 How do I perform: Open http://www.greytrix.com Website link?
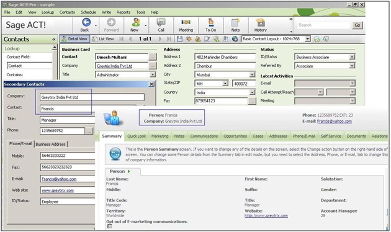pyautogui.click(x=266, y=215)
